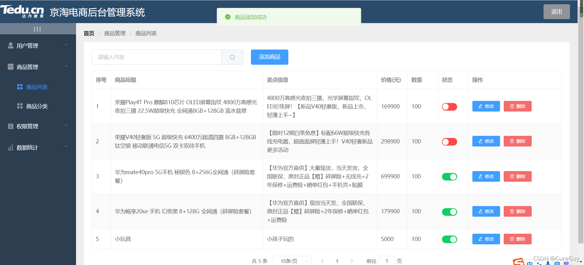This screenshot has width=584, height=265.
Task: Click 删除 for 荣耀Play4T Pro row
Action: pos(518,106)
